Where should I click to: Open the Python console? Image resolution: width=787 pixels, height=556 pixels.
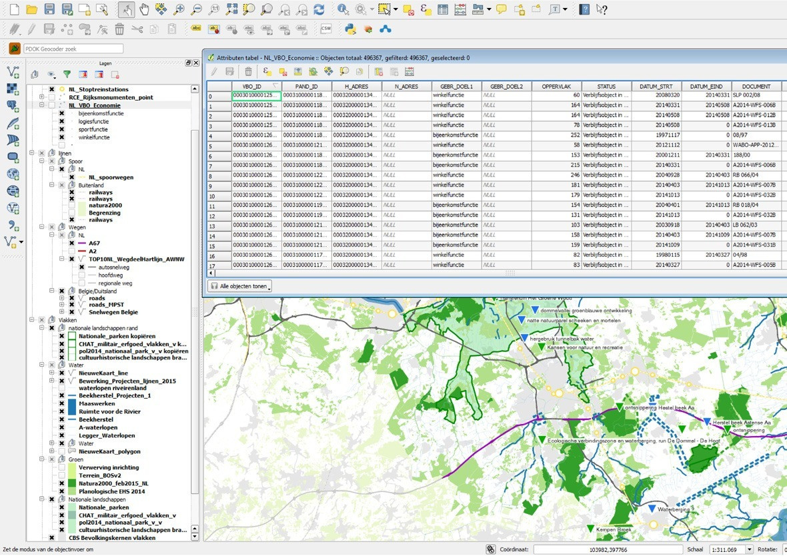point(349,29)
